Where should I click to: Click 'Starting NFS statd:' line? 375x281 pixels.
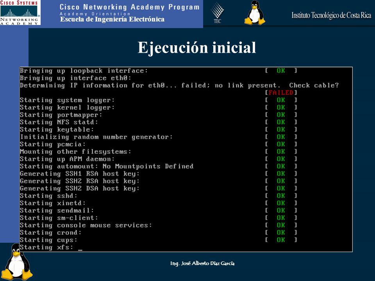pos(59,122)
